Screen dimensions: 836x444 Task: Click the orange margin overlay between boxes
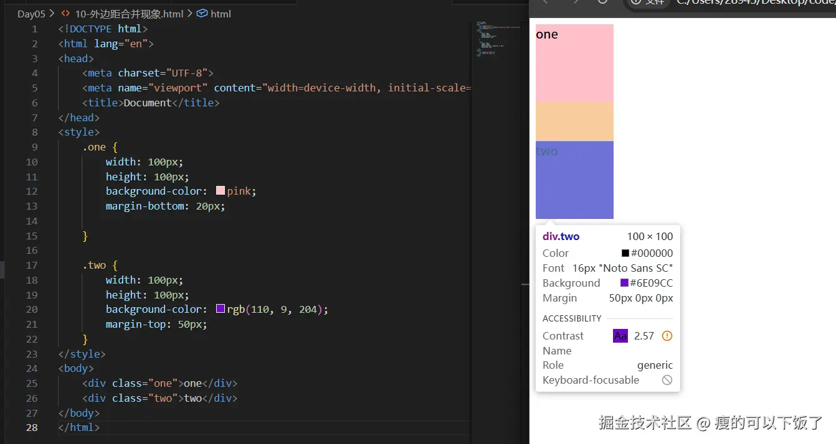(x=574, y=122)
